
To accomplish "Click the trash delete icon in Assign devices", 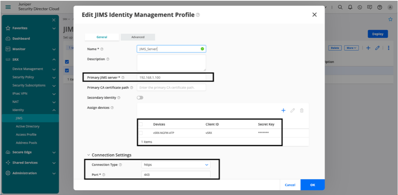I will pos(302,111).
